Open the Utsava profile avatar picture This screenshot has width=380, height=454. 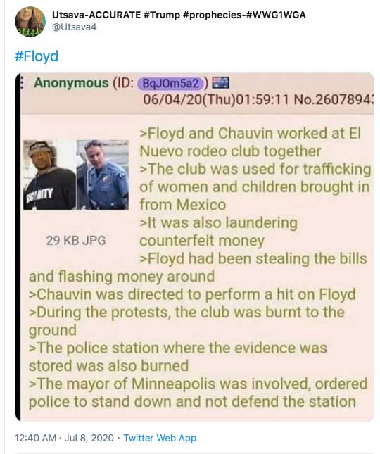(x=30, y=21)
